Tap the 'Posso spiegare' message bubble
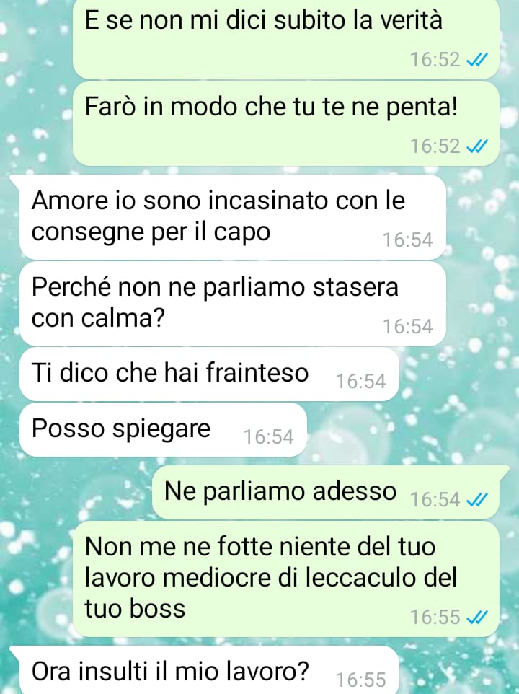The height and width of the screenshot is (694, 519). click(163, 429)
